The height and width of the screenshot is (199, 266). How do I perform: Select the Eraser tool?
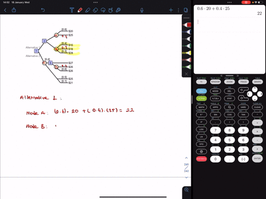pyautogui.click(x=95, y=10)
